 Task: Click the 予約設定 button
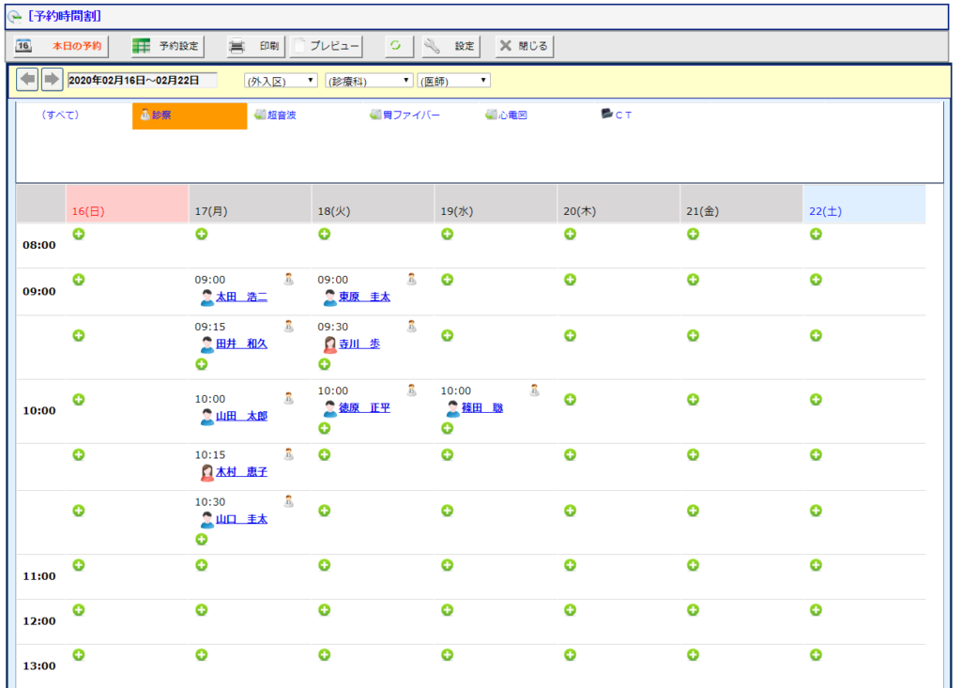pos(167,46)
